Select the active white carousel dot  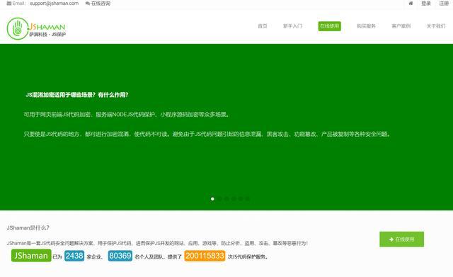(212, 199)
